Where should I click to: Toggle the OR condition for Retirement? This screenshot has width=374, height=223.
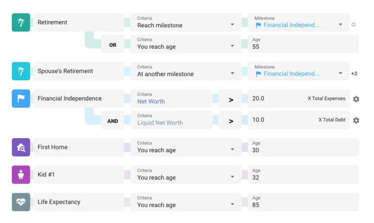pos(113,45)
